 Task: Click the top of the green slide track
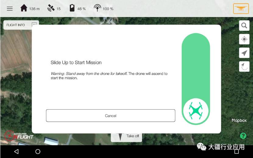click(196, 43)
